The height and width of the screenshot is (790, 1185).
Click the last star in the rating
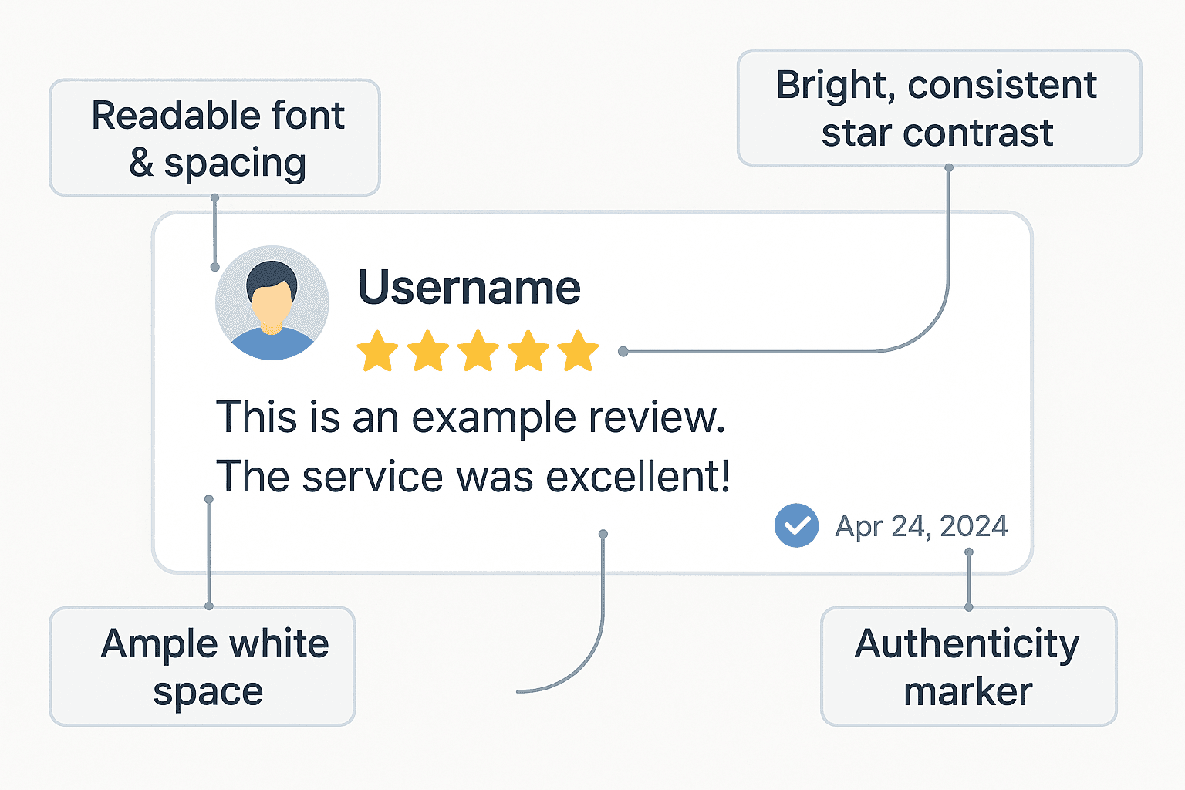pos(578,351)
